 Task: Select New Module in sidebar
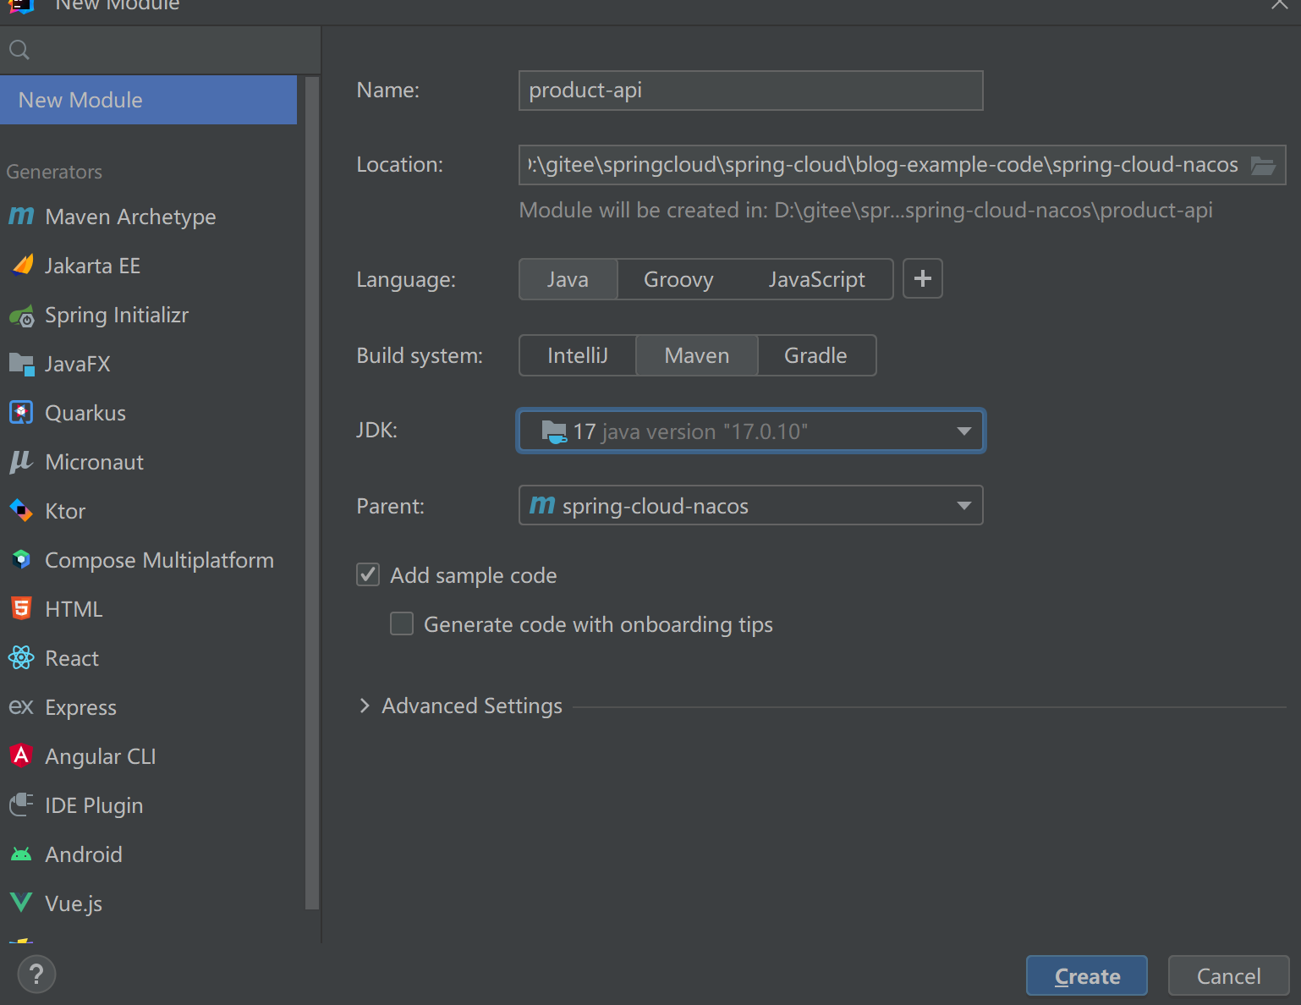(148, 100)
